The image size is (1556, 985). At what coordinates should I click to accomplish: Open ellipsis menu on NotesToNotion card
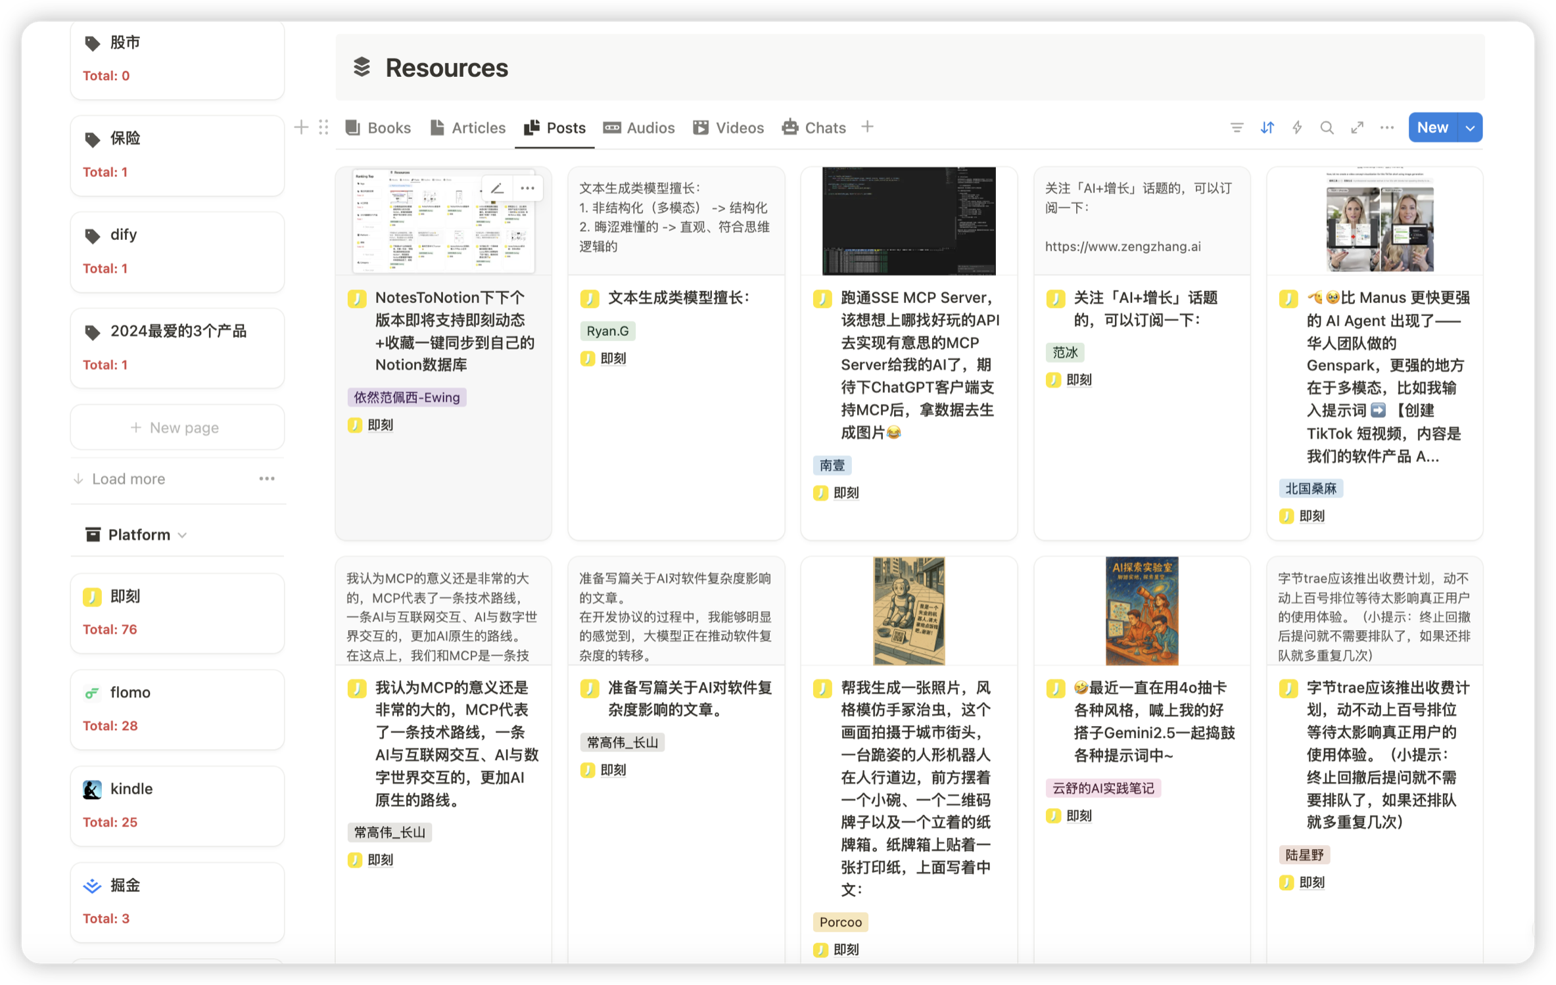pos(527,189)
